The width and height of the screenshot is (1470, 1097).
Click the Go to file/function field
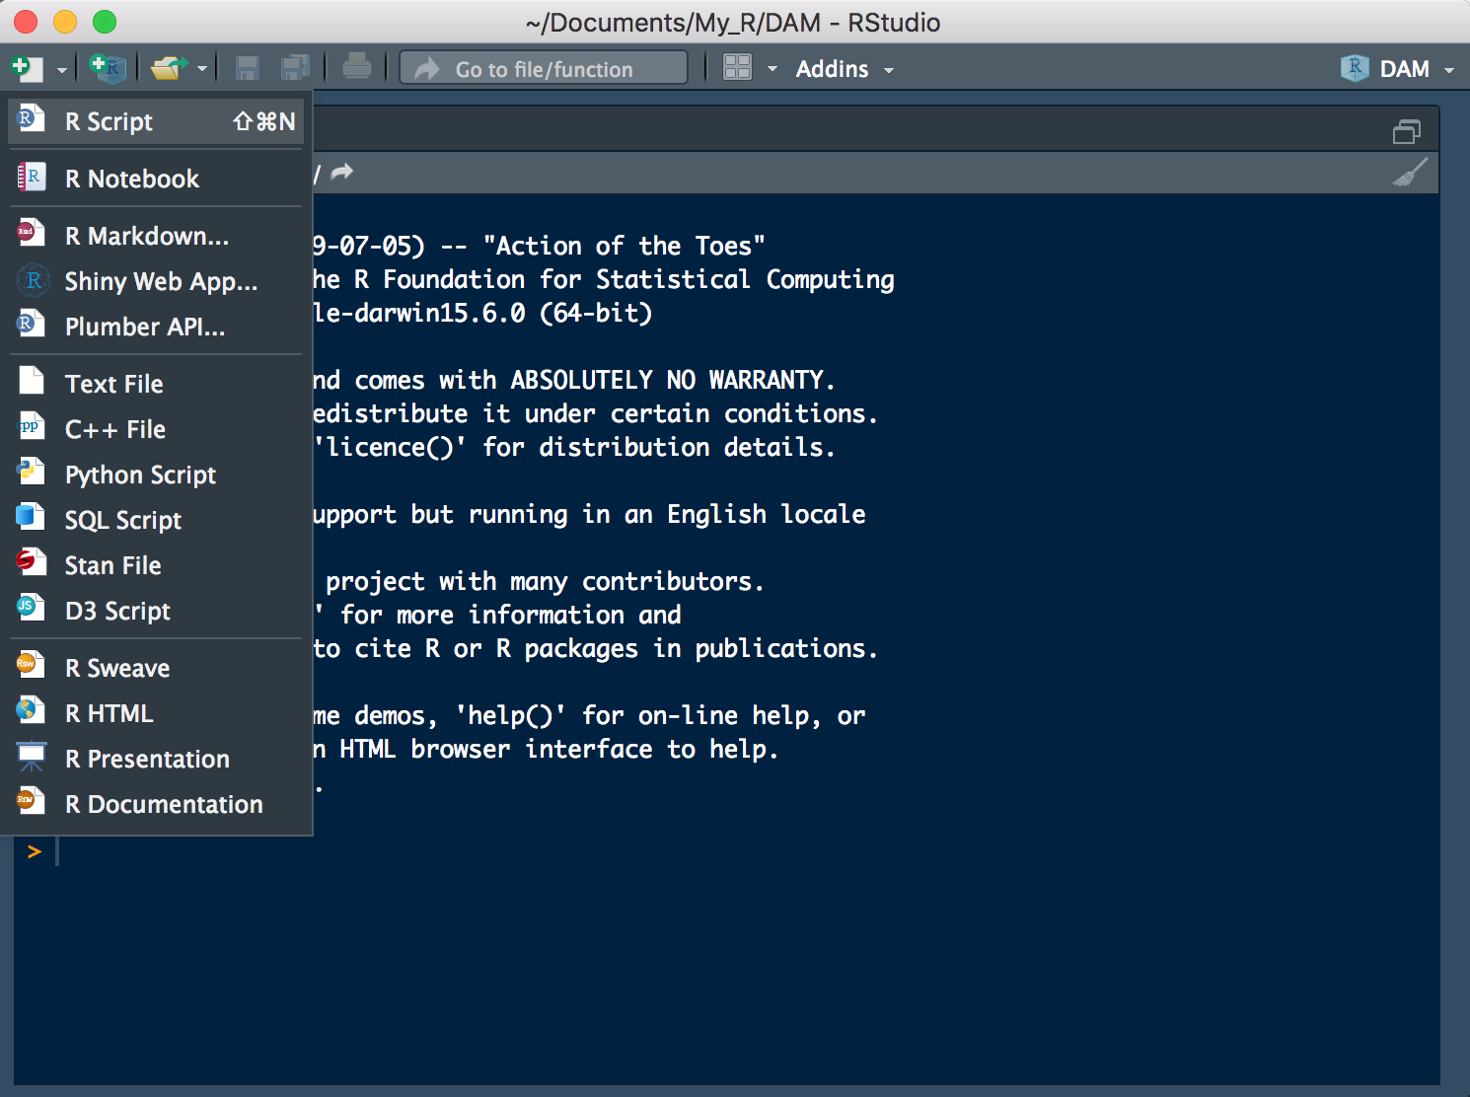click(x=544, y=69)
